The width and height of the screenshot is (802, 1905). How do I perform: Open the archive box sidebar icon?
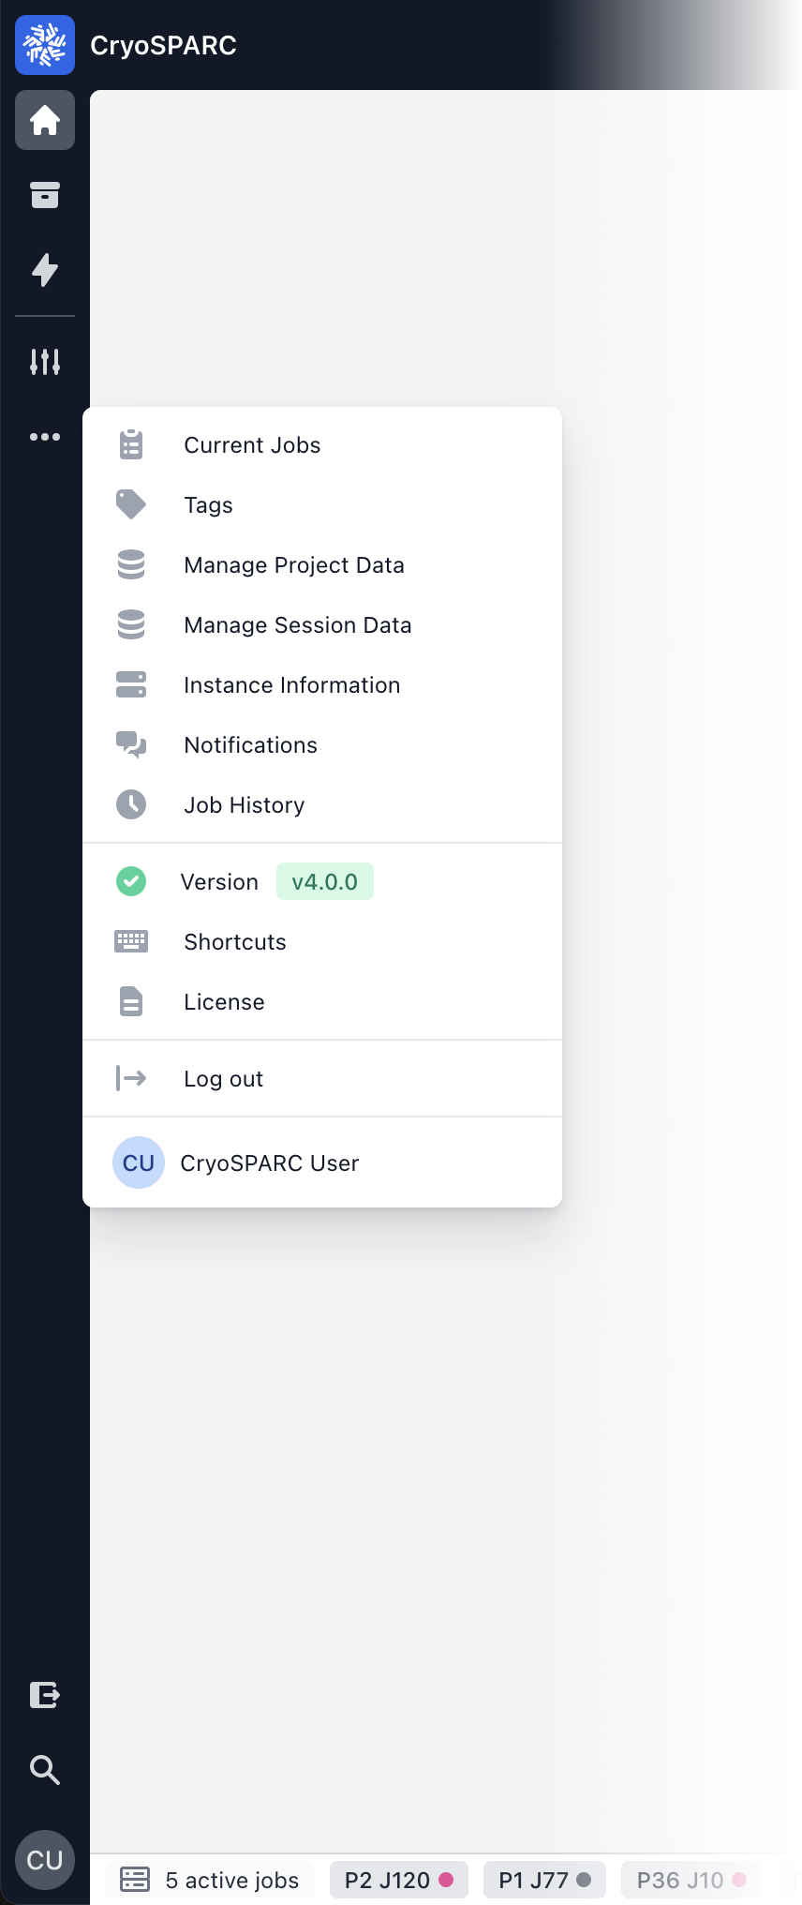tap(45, 195)
